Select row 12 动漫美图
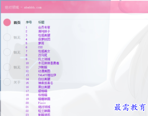 pyautogui.click(x=44, y=71)
